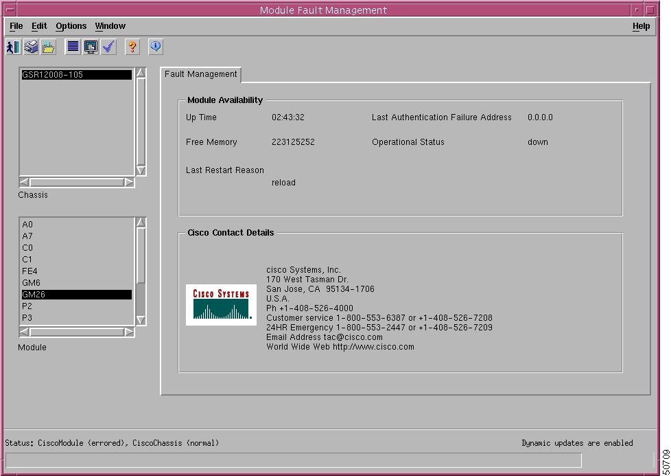The image size is (671, 476).
Task: Click the blue horizontal lines toolbar icon
Action: 73,46
